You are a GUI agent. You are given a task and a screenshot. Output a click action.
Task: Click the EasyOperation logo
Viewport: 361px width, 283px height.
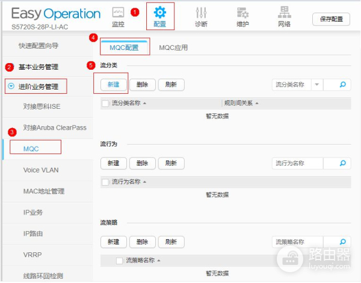pyautogui.click(x=56, y=14)
